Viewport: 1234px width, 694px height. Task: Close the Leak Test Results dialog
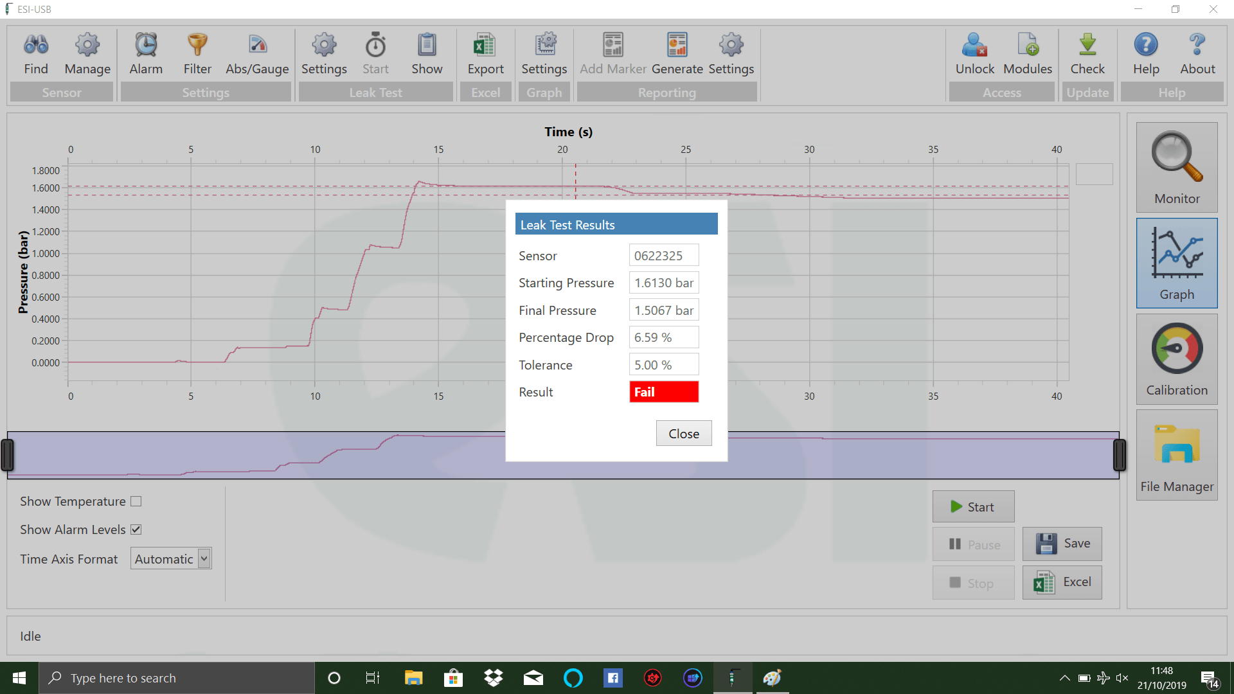(683, 434)
